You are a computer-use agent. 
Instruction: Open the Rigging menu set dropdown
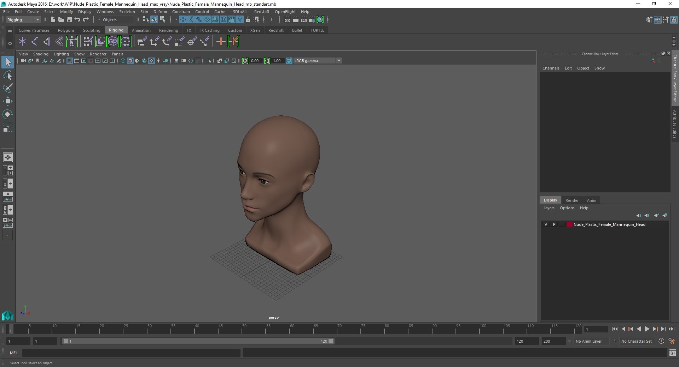(23, 20)
